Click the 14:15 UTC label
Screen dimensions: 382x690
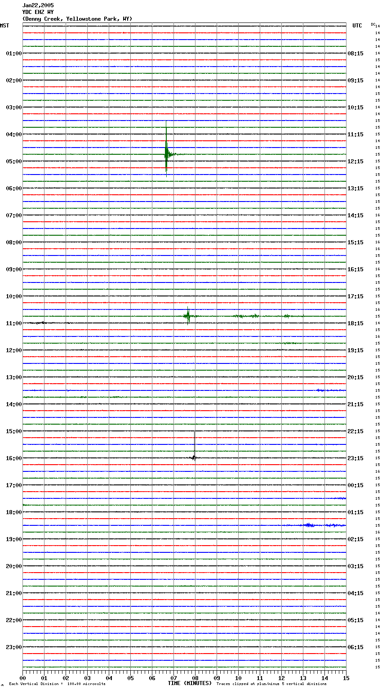[355, 215]
